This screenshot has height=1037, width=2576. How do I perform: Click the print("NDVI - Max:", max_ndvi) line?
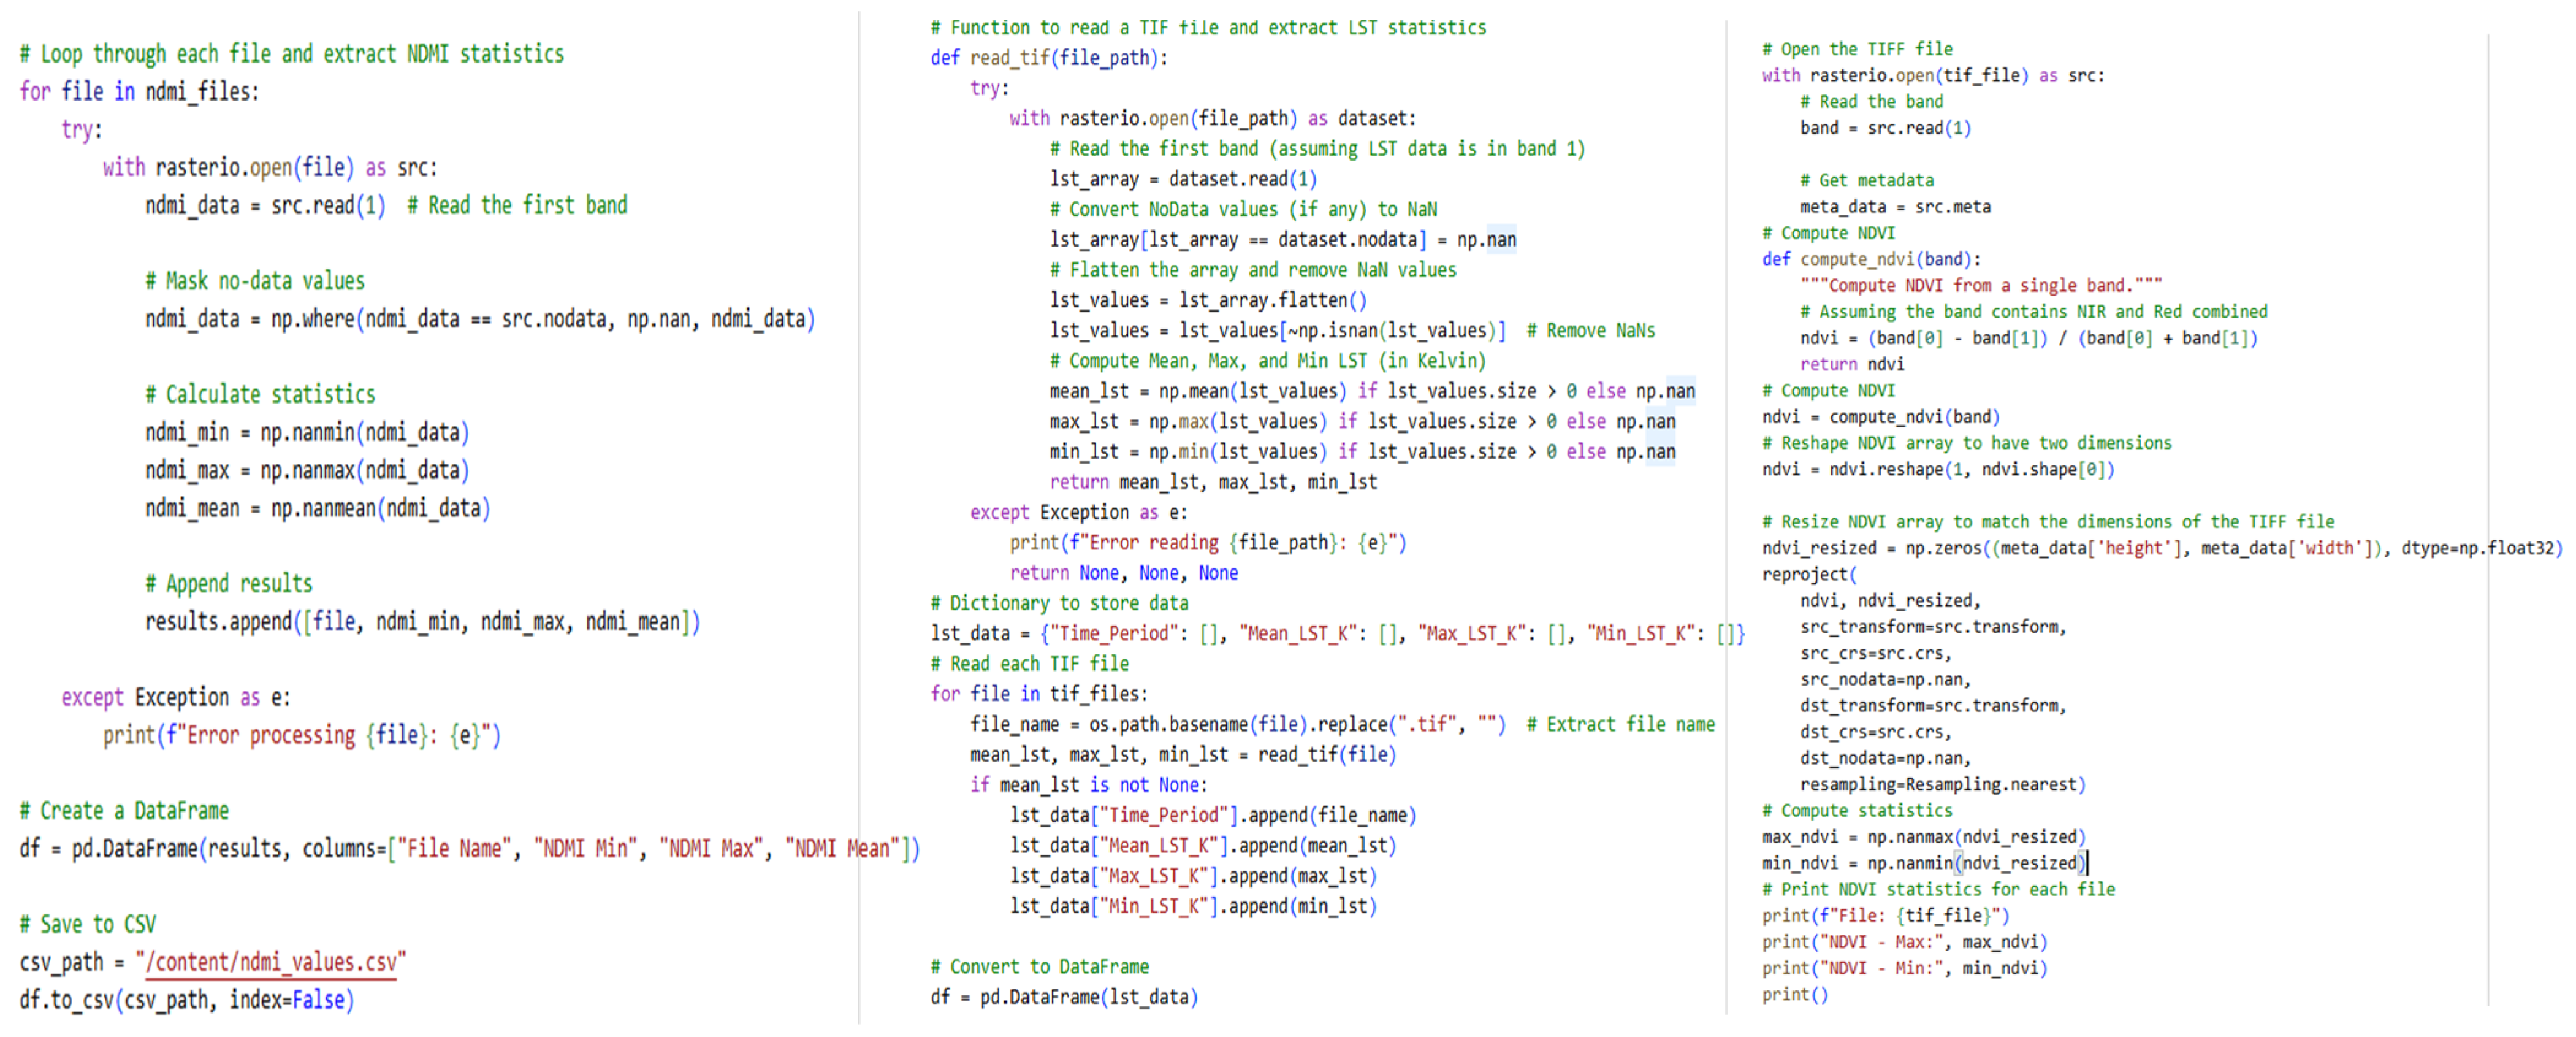pos(1904,942)
